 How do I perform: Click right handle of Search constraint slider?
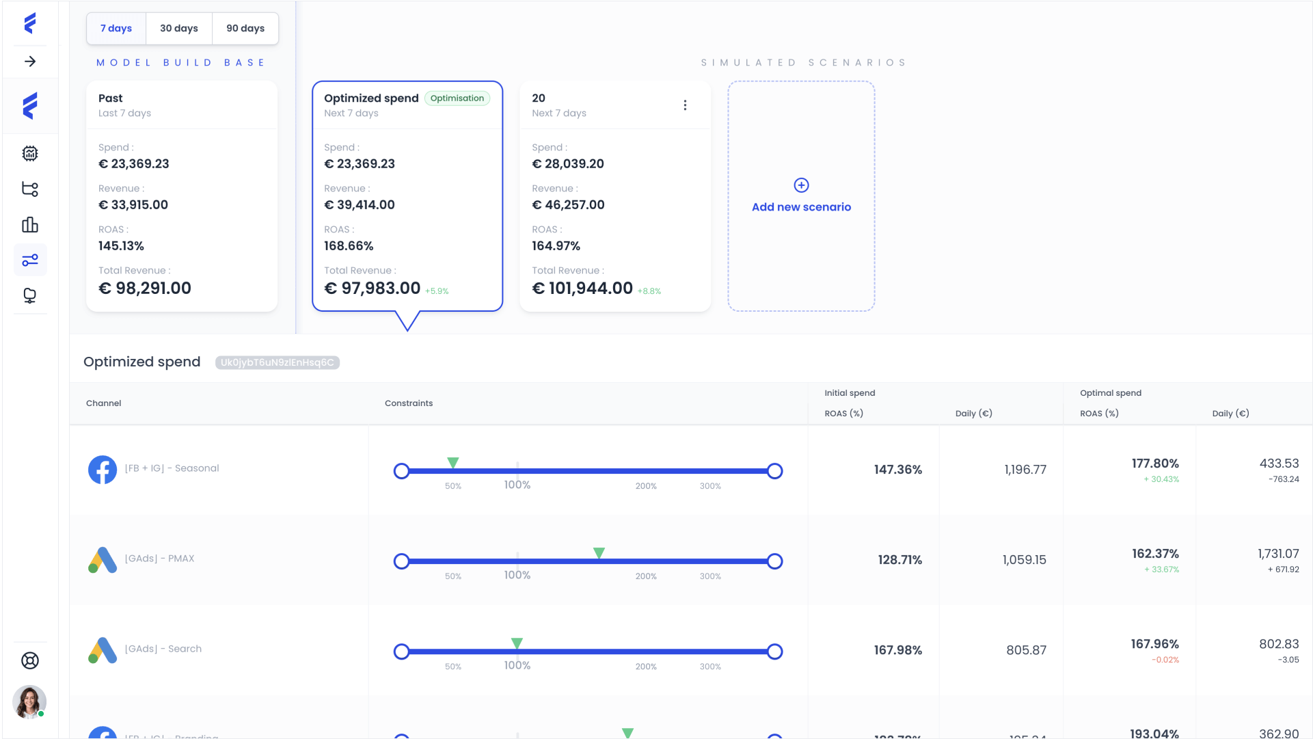774,651
